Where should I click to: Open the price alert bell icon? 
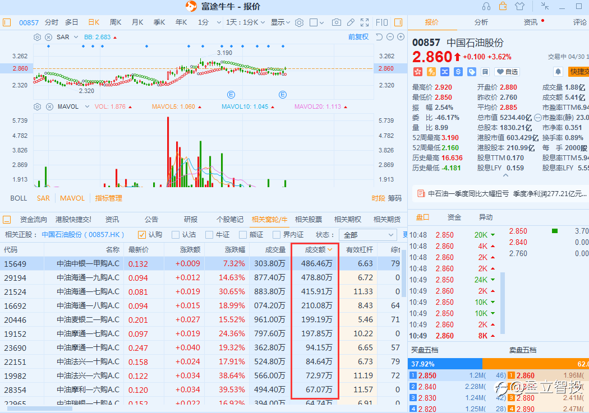coord(558,72)
